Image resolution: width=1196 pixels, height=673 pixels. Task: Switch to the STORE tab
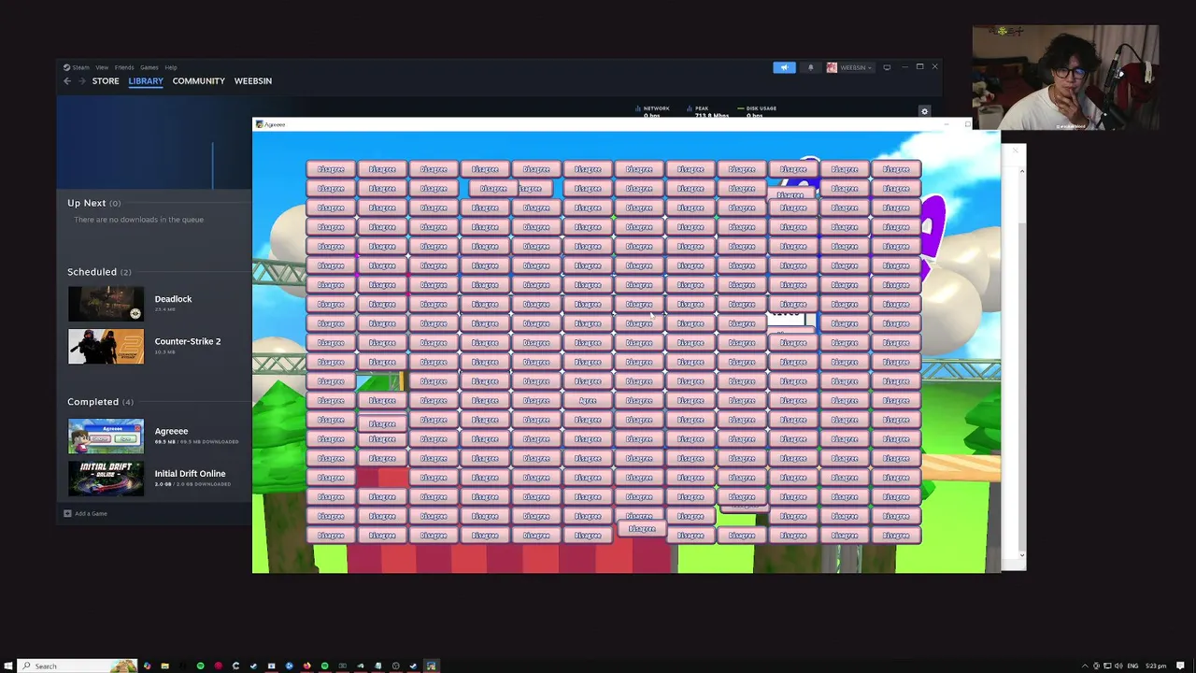(106, 81)
